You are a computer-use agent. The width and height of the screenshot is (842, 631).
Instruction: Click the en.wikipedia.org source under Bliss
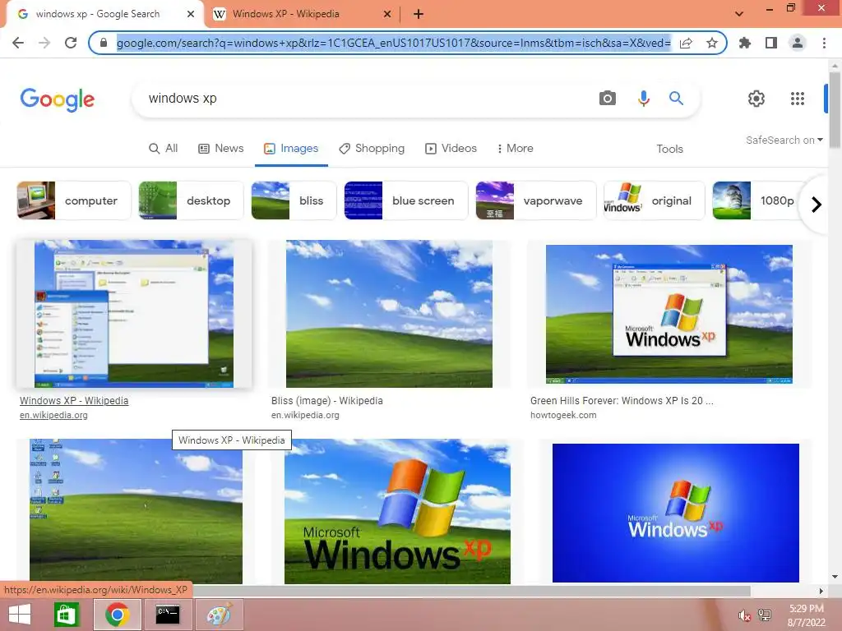point(305,415)
